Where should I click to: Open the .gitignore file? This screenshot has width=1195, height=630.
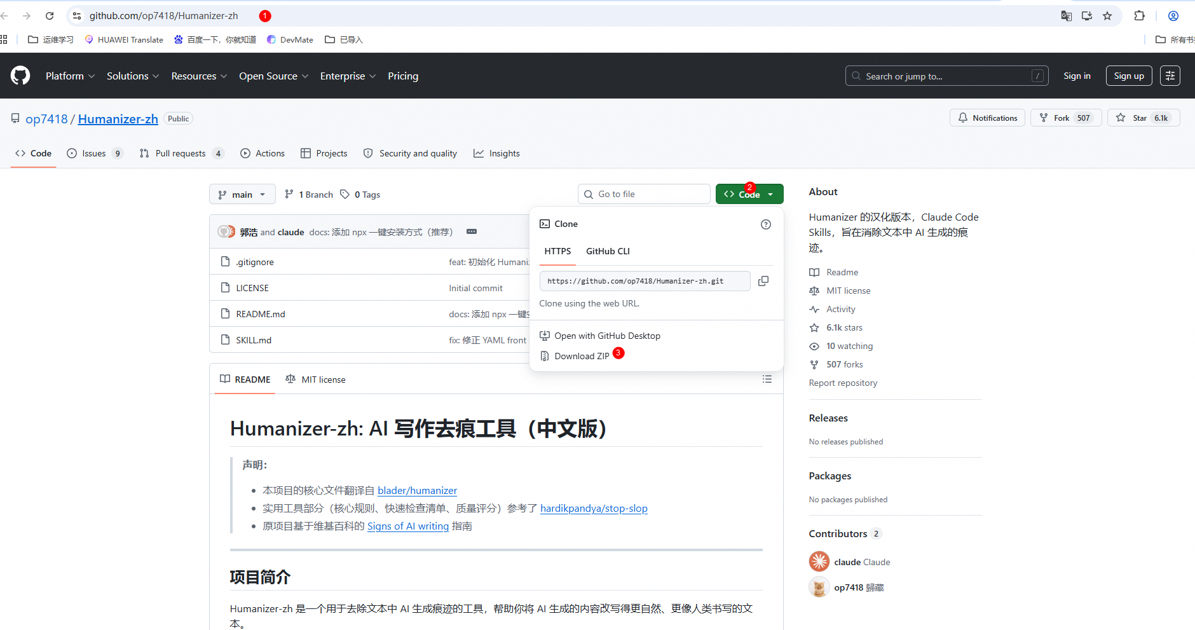pos(255,262)
